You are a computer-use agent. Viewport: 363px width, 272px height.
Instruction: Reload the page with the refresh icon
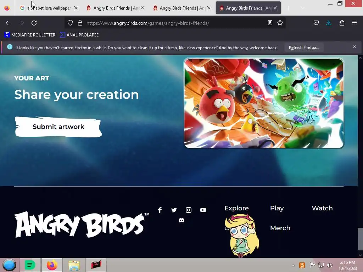(34, 23)
